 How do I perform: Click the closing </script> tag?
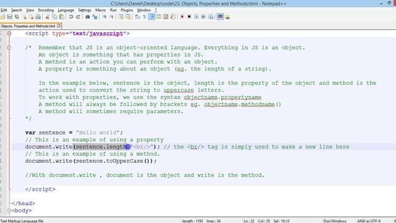click(40, 189)
